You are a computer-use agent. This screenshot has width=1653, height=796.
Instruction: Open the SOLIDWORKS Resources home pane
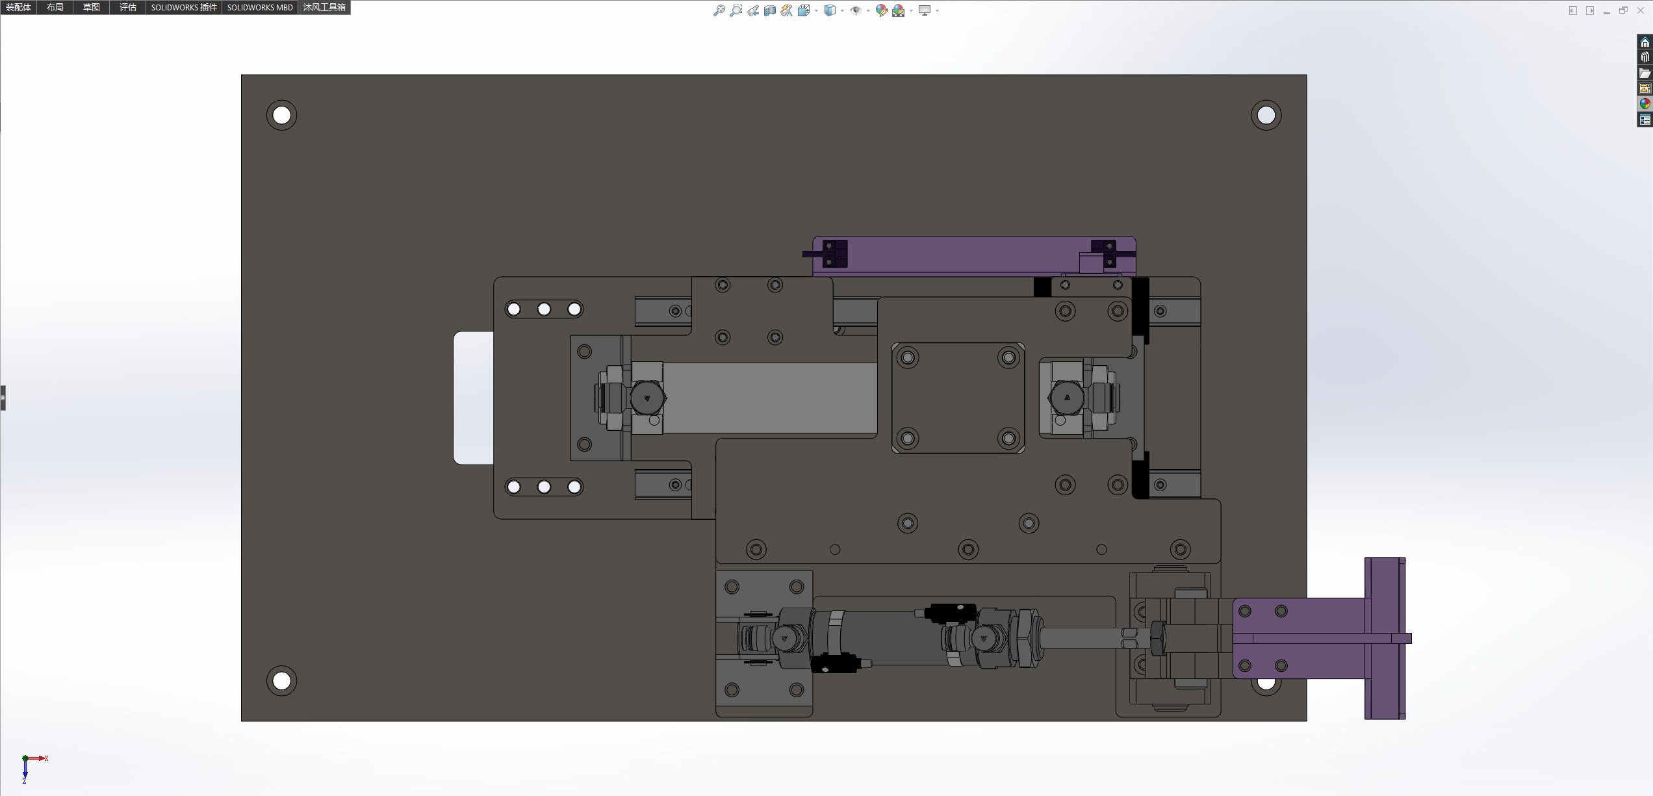pos(1645,42)
